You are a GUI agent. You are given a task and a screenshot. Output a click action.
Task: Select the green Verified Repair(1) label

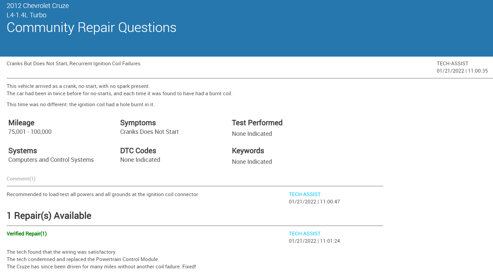[27, 234]
